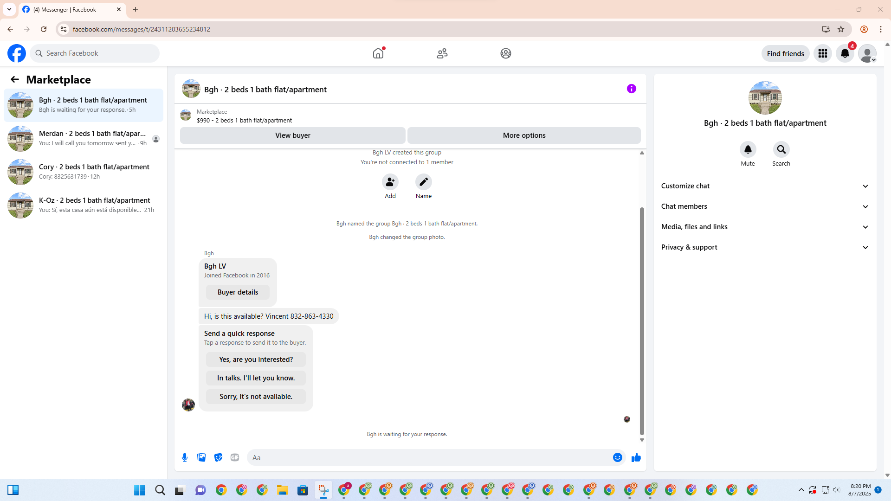This screenshot has width=891, height=501.
Task: Open the Friends icon in top navigation
Action: pyautogui.click(x=442, y=53)
